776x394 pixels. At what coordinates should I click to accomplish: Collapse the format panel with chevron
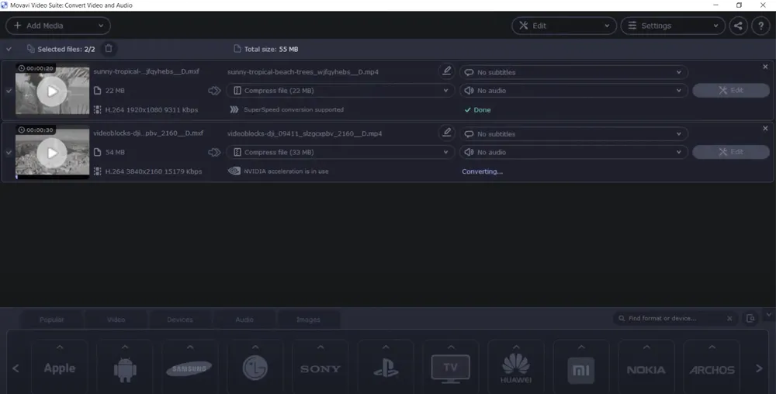pyautogui.click(x=768, y=314)
